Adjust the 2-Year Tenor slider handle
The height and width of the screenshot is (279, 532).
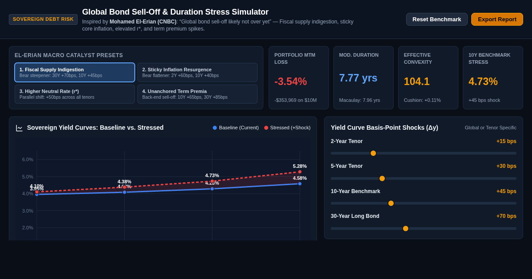click(x=373, y=153)
